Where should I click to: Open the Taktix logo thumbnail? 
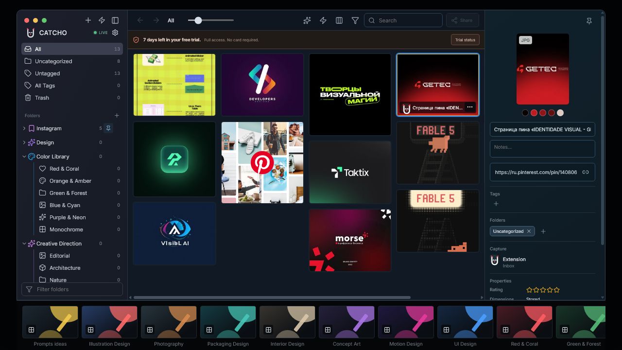tap(350, 172)
